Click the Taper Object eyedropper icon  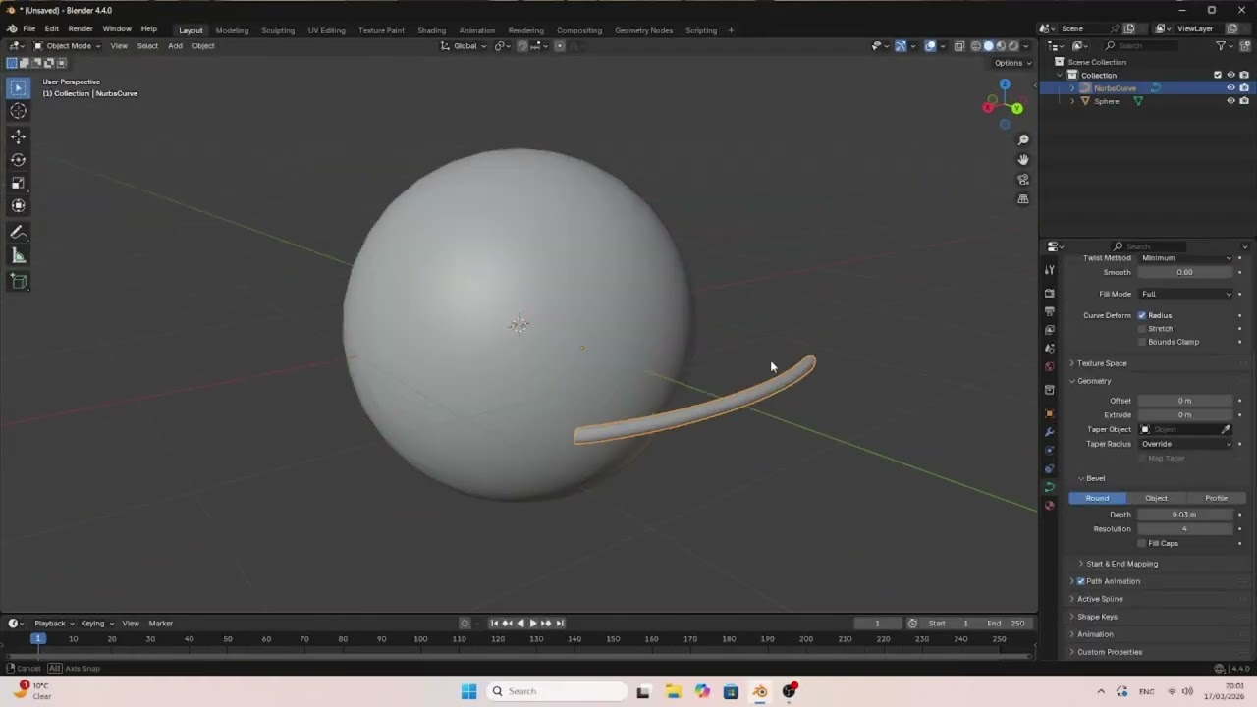pos(1226,429)
